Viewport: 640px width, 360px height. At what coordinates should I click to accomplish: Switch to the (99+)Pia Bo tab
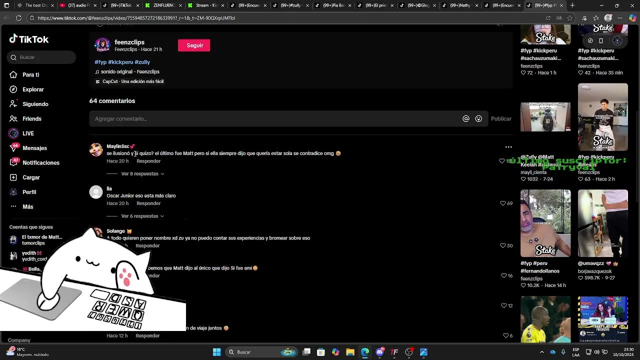click(x=332, y=5)
